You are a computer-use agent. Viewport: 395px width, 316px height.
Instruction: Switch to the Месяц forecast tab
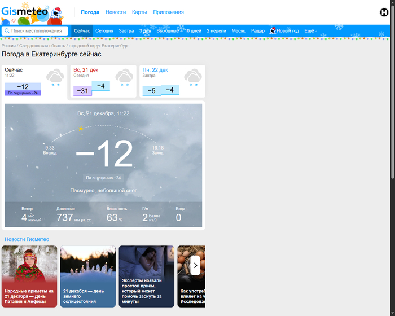point(239,31)
